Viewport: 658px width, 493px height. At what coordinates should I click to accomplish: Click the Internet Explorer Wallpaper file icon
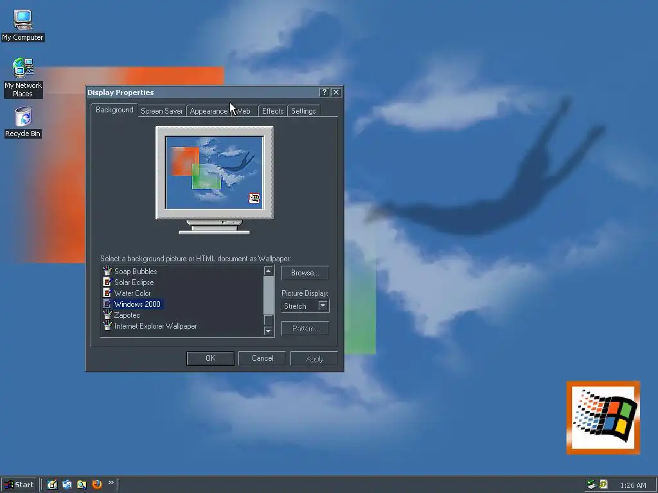tap(107, 325)
